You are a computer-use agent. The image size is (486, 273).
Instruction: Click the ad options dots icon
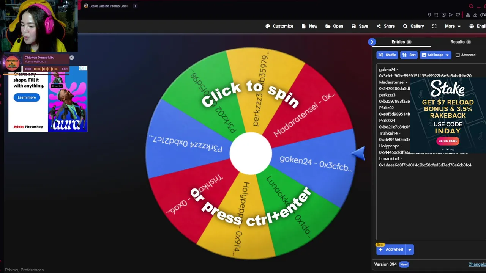[x=85, y=68]
